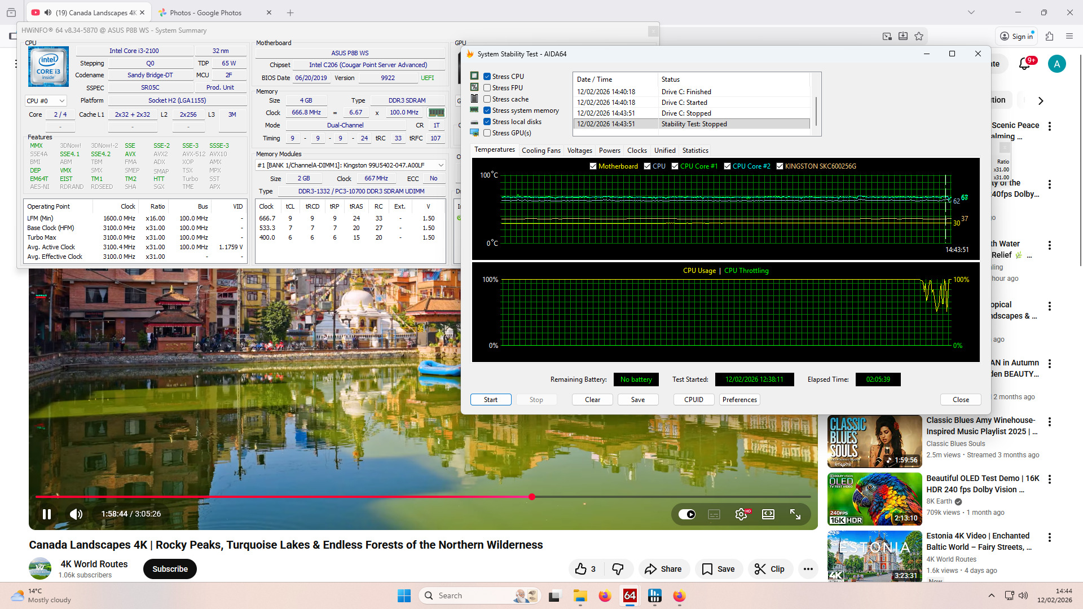Click the Preferences button in AIDA64
1083x609 pixels.
[739, 400]
